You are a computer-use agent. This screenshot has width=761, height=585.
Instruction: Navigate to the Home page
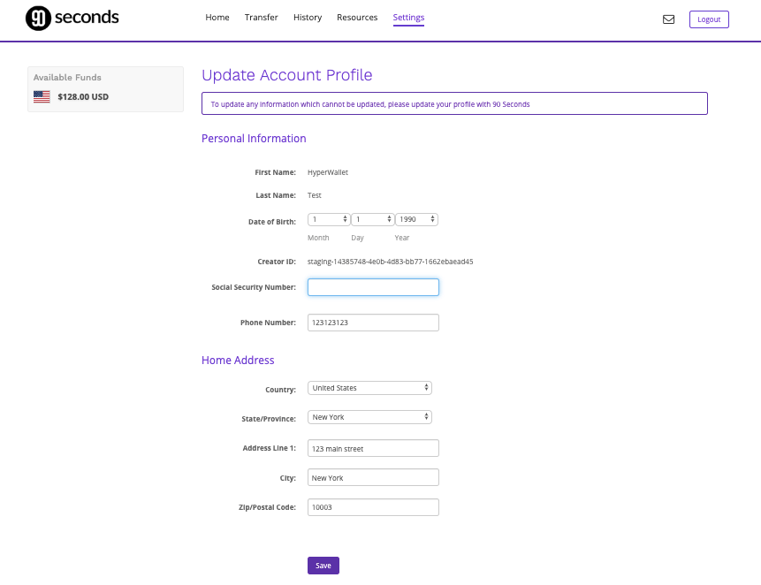(217, 17)
